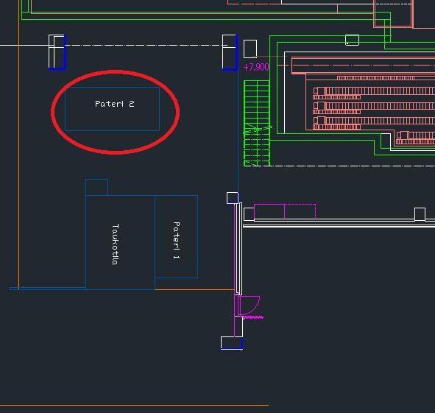Select the solid magenta rectangle

tap(269, 211)
